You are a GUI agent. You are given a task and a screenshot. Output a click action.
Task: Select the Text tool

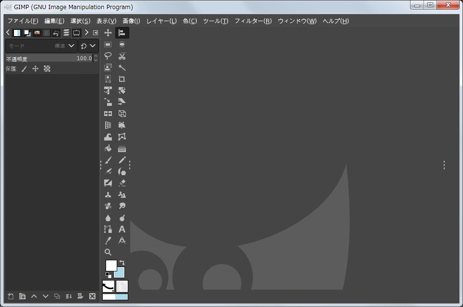tap(122, 229)
